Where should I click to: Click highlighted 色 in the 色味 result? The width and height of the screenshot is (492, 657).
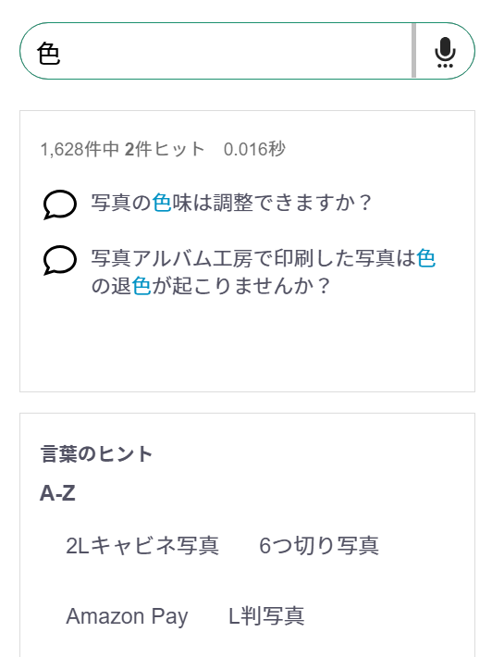162,203
